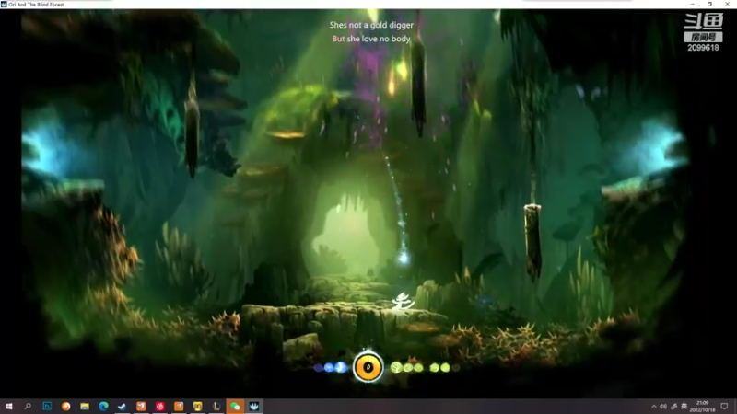This screenshot has height=414, width=737.
Task: Click the window title "Ori And The Blind Forest"
Action: (x=36, y=5)
